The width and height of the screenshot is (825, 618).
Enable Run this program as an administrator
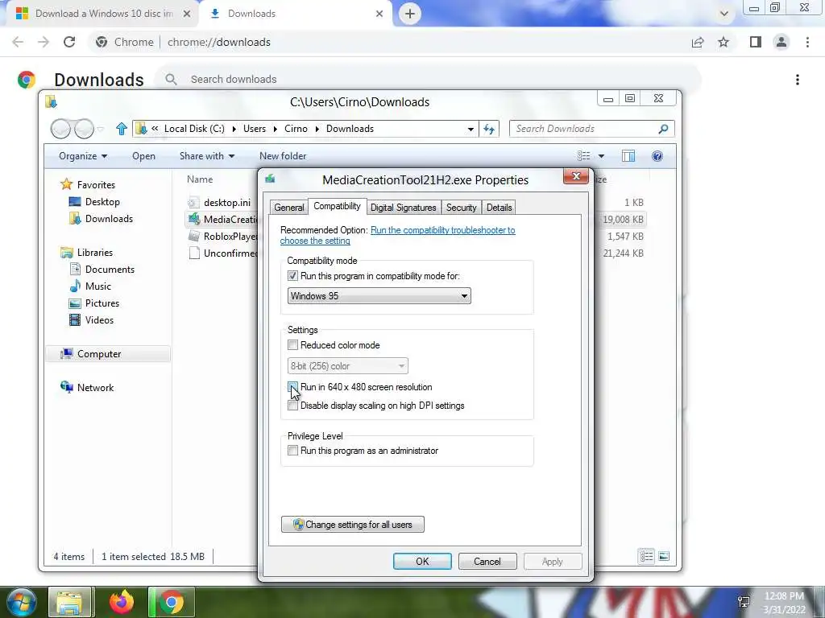coord(292,451)
